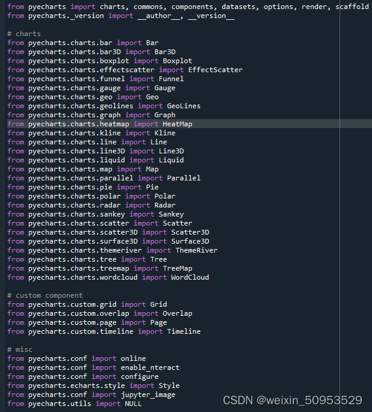Click the 'Gauge' class name
Viewport: 372px width, 412px height.
coord(165,88)
